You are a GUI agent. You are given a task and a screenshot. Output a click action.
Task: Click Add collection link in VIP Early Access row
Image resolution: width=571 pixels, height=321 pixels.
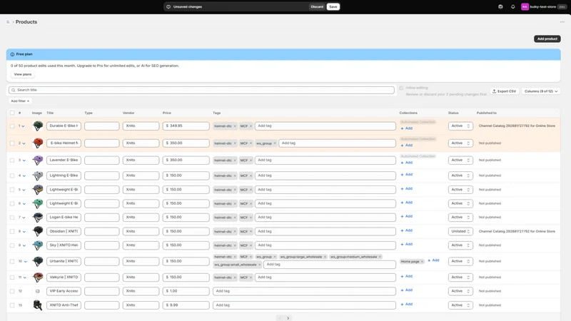[x=407, y=290]
